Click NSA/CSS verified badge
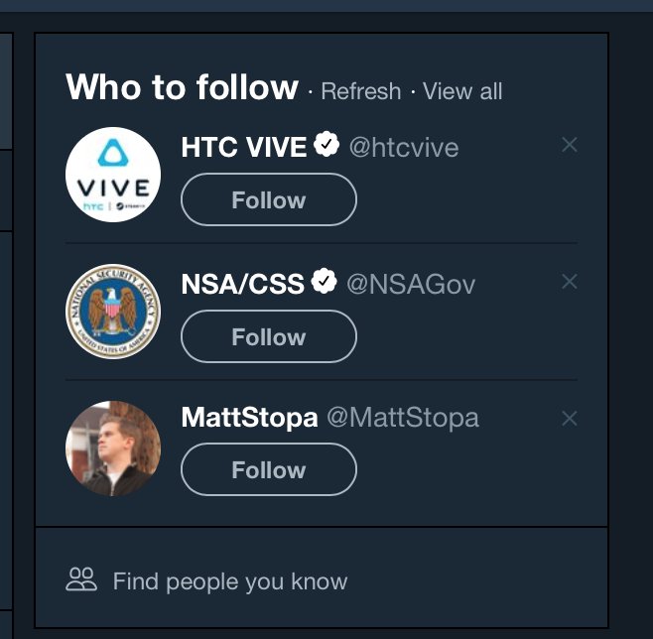This screenshot has width=653, height=639. [x=325, y=283]
